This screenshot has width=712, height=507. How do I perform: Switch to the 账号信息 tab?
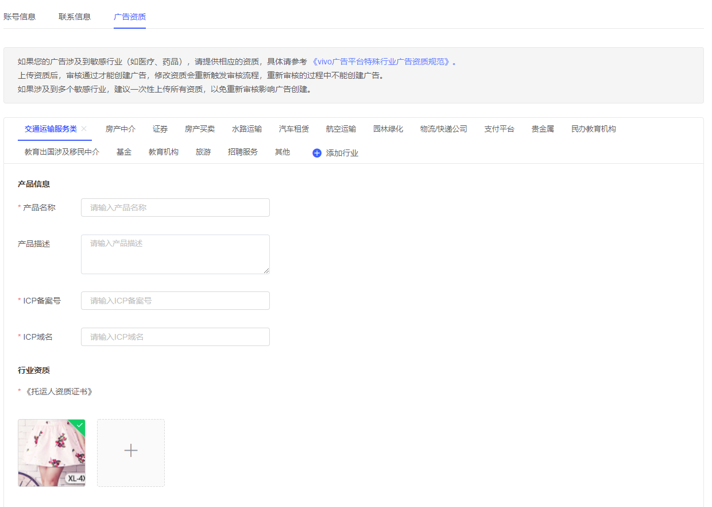[20, 17]
